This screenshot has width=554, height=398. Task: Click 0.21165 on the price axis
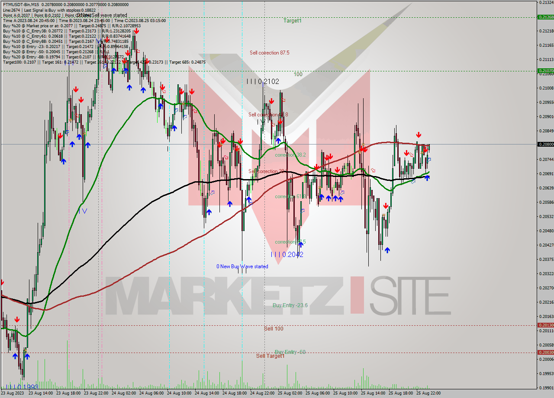547,45
